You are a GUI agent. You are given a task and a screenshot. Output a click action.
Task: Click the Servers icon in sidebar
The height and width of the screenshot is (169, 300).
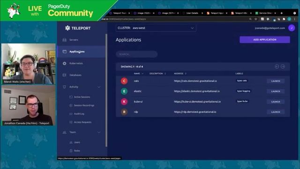click(x=65, y=40)
